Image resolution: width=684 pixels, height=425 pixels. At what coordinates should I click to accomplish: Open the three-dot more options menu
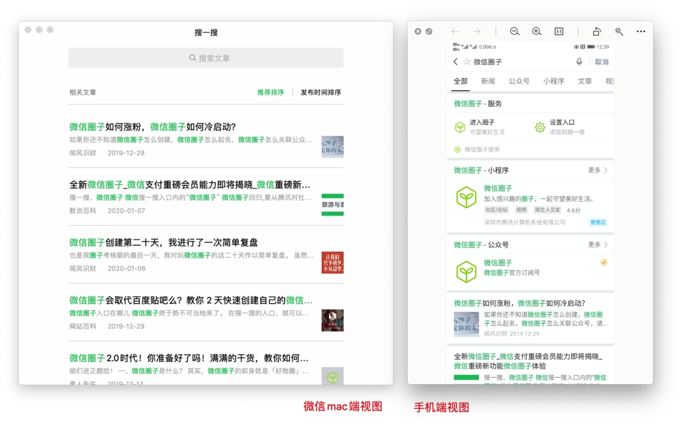click(641, 31)
